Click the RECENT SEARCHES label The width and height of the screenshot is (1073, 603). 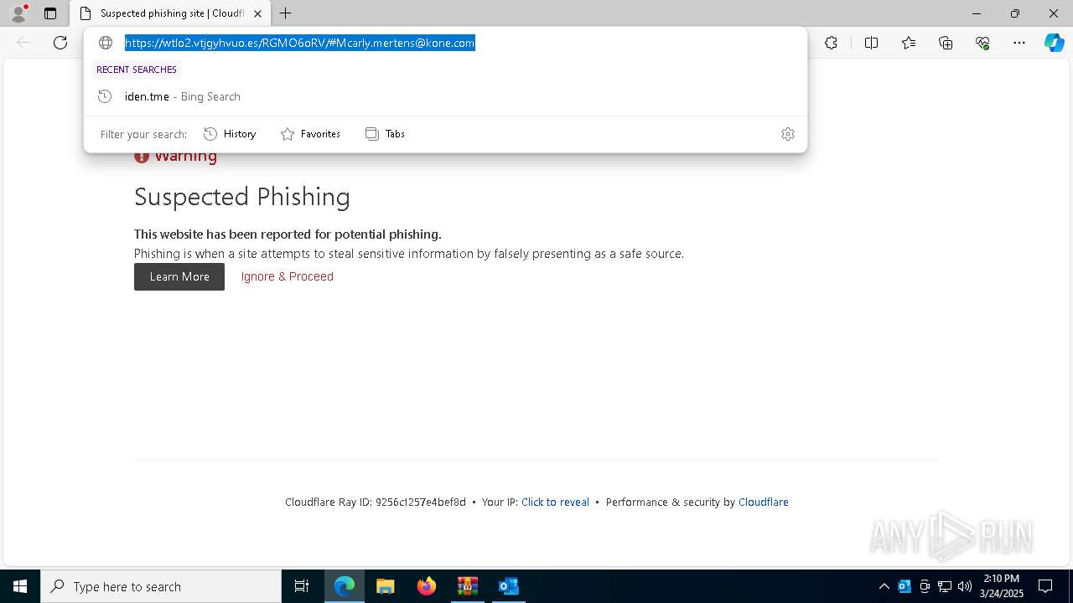[137, 70]
